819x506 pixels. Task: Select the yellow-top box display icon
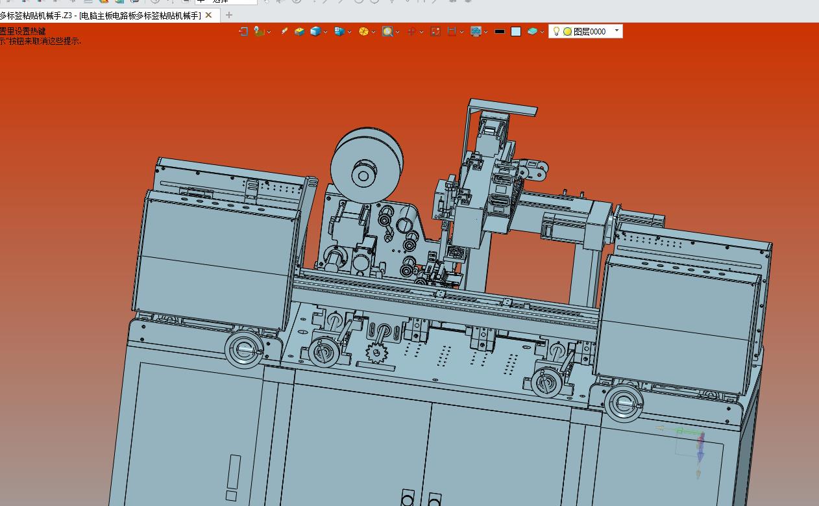tap(299, 31)
